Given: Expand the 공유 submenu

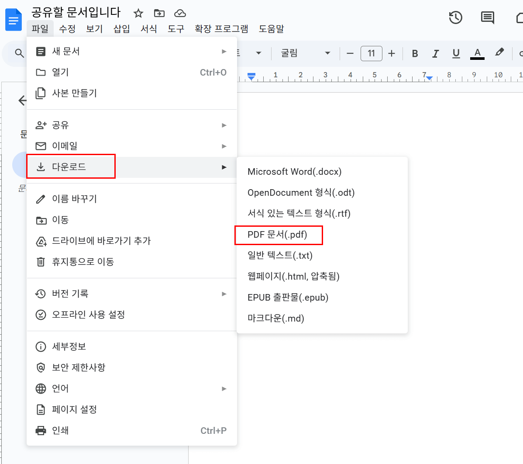Looking at the screenshot, I should 132,125.
